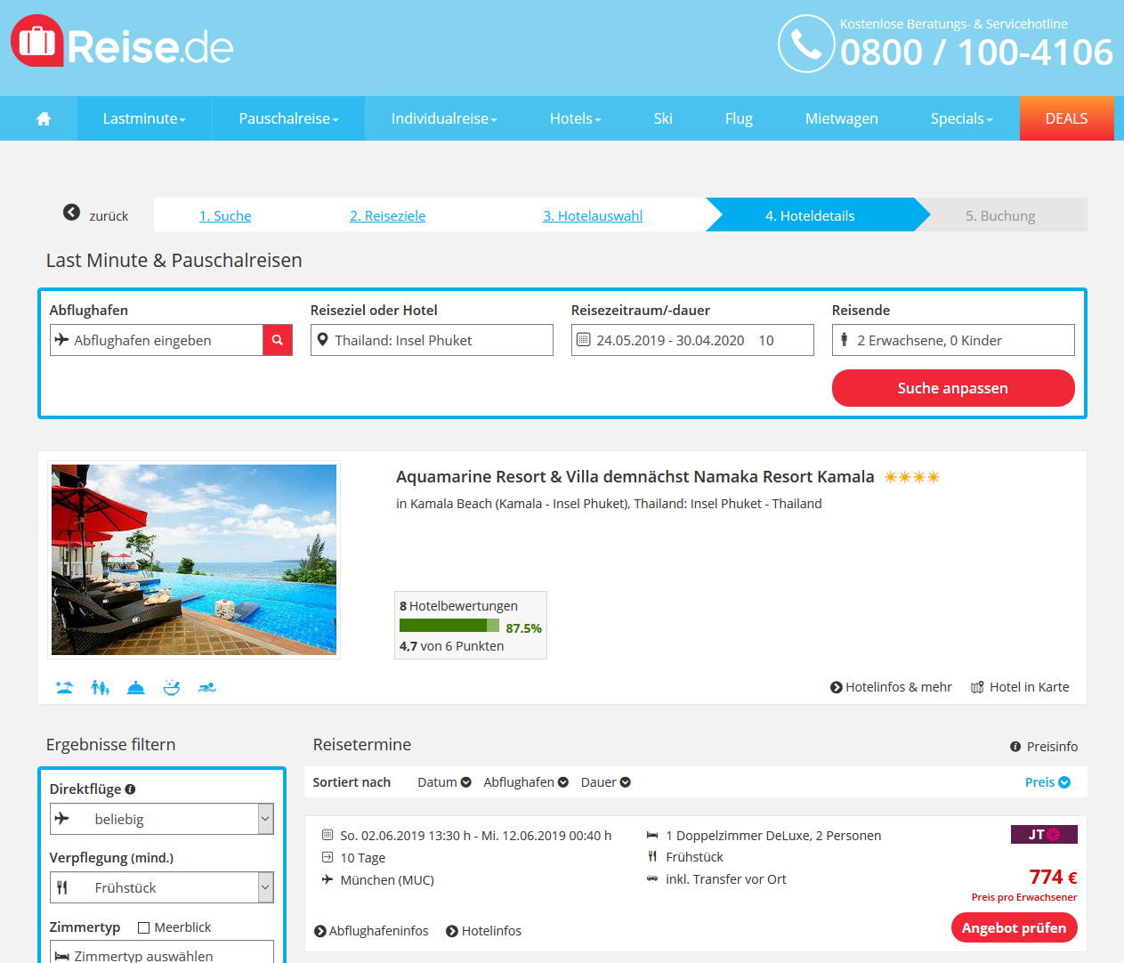This screenshot has width=1124, height=963.
Task: Click the Angebot prüfen button
Action: click(1014, 927)
